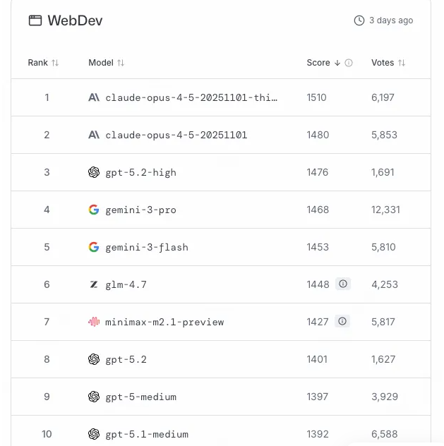This screenshot has height=446, width=444.
Task: Click the clock icon beside '3 days ago'
Action: 359,20
